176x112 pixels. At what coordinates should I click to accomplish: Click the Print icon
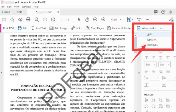tap(28, 20)
